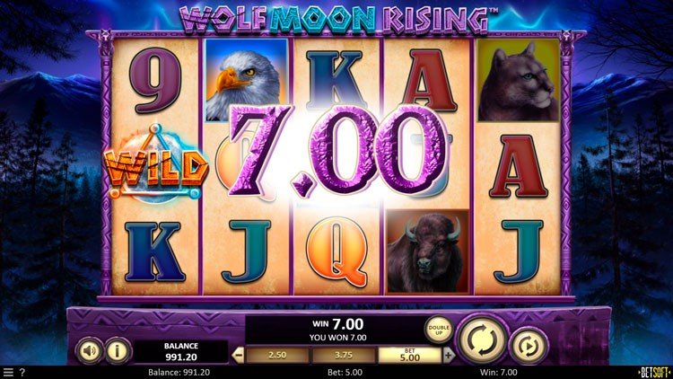The width and height of the screenshot is (673, 379).
Task: Spin the reels with the circular arrows button
Action: tap(482, 339)
